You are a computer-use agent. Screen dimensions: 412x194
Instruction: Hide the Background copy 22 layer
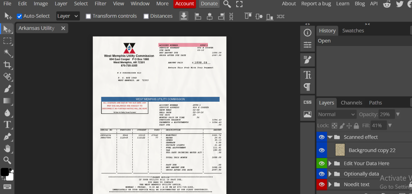point(322,150)
